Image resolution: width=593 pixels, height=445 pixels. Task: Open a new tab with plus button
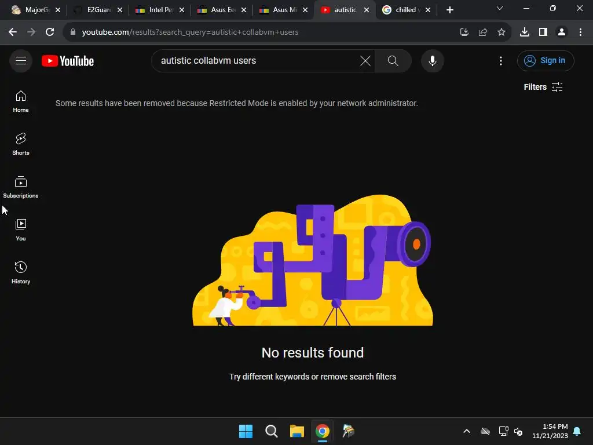[449, 10]
